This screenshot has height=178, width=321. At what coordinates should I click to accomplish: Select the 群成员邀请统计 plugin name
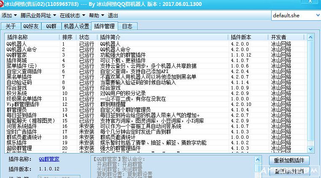click(24, 137)
